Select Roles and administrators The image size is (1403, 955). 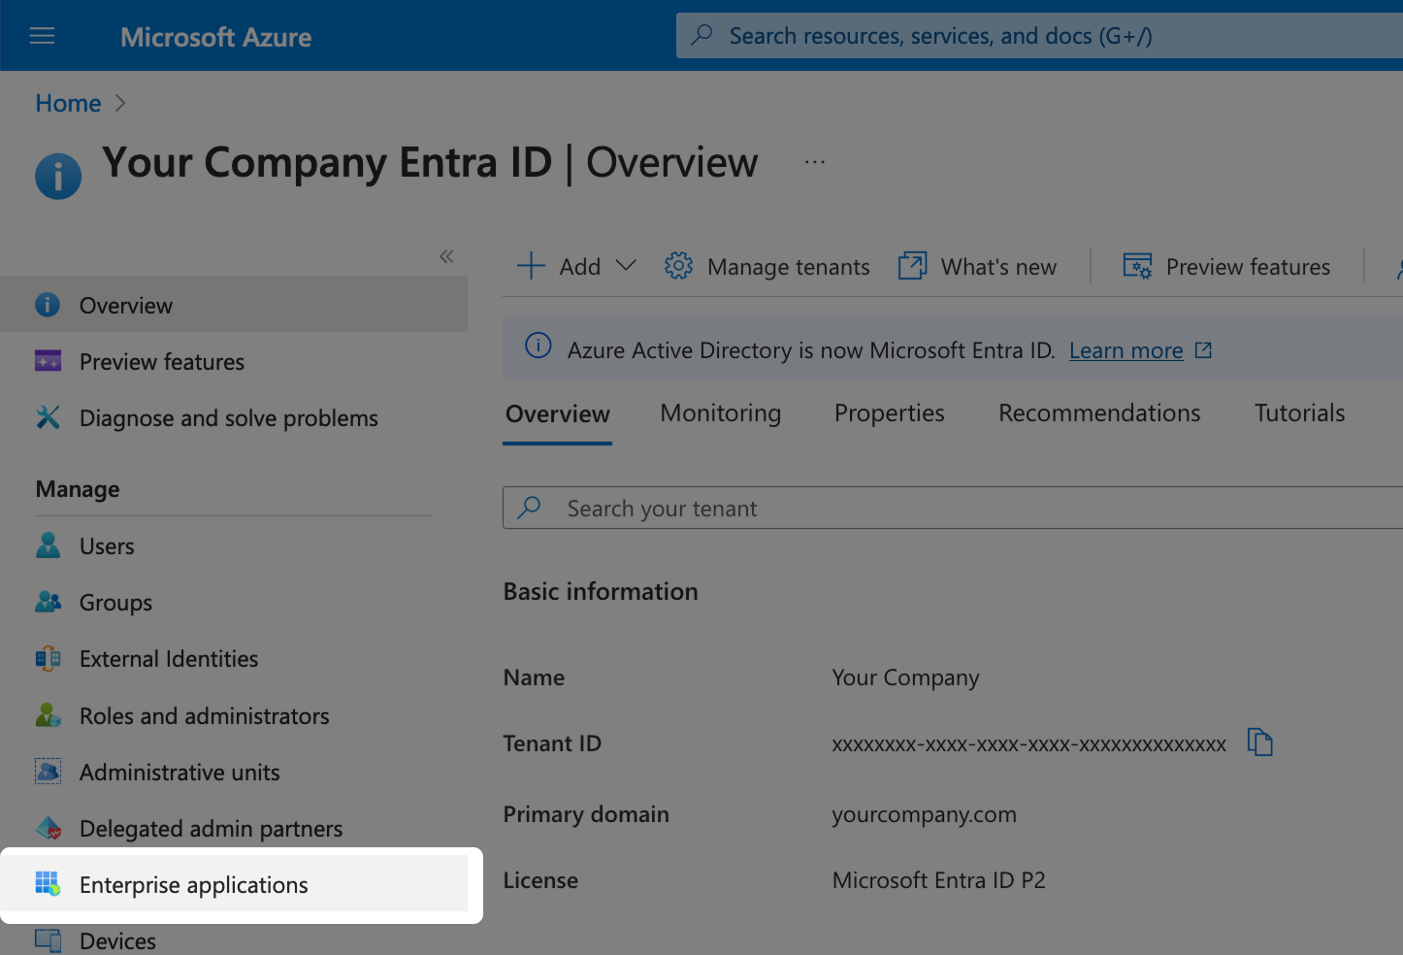pyautogui.click(x=204, y=715)
